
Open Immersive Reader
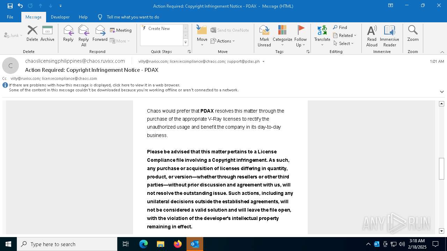[389, 36]
